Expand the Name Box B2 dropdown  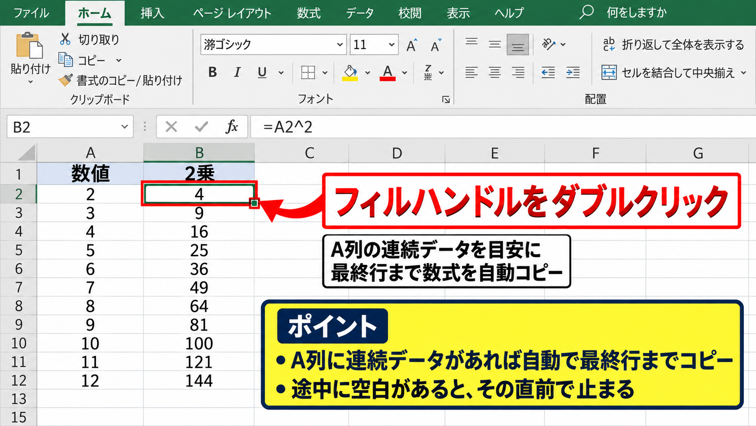(x=124, y=127)
